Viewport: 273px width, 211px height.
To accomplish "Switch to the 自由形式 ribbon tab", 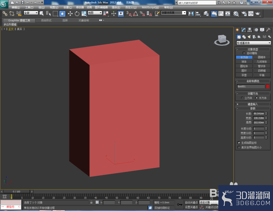I will [46, 20].
